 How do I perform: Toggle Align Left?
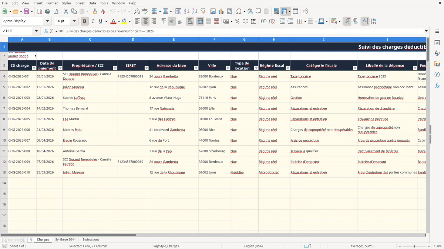tap(137, 21)
